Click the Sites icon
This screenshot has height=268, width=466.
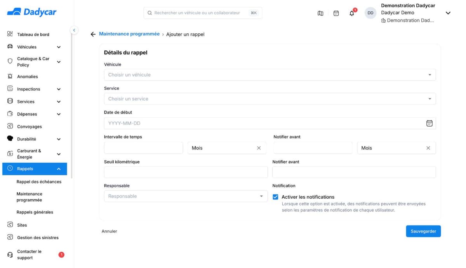click(10, 225)
